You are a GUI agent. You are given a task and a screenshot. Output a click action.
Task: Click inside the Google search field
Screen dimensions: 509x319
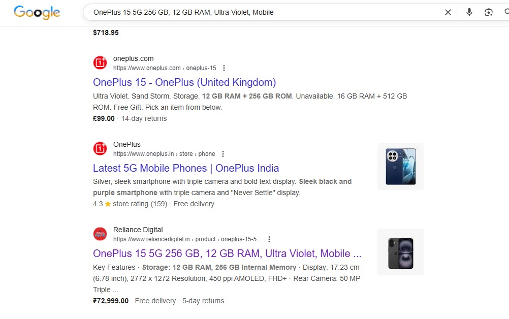coord(254,12)
